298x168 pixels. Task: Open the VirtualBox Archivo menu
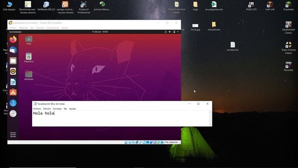coord(13,28)
